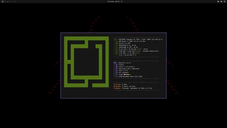The height and width of the screenshot is (128, 227).
Task: Click the stable channel text line
Action: (x=121, y=65)
